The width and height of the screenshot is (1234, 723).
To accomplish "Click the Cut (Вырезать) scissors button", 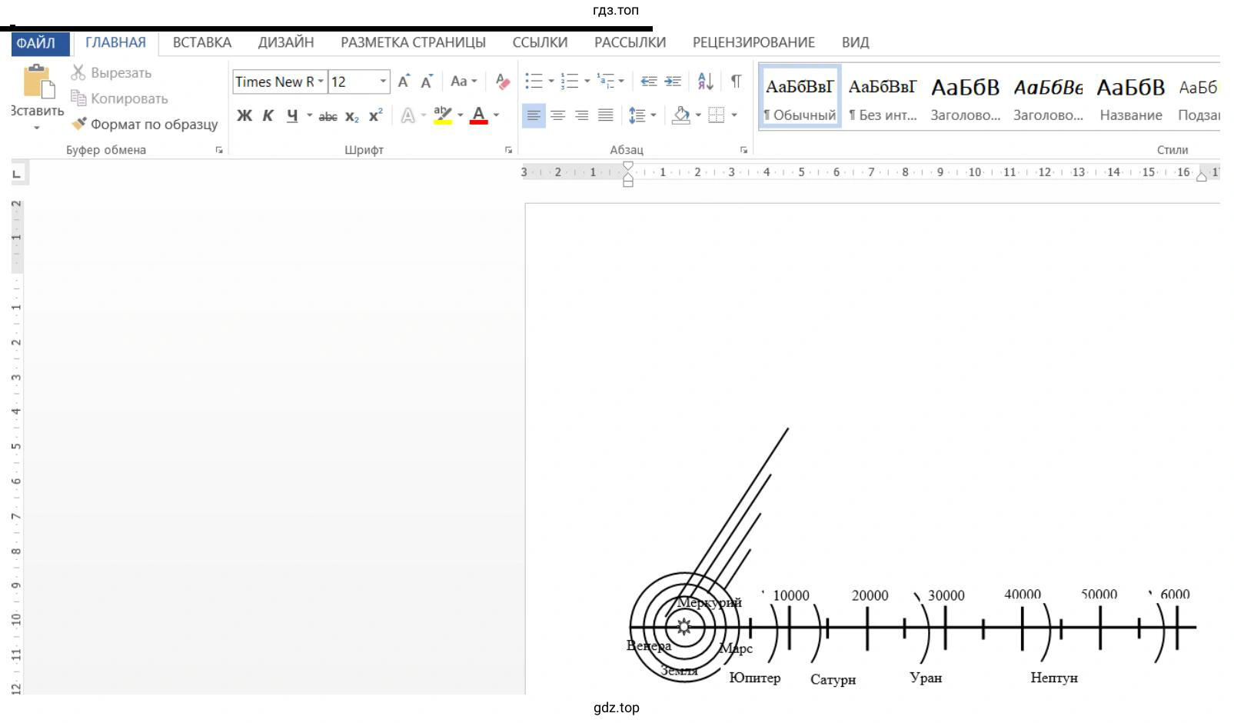I will click(x=111, y=73).
